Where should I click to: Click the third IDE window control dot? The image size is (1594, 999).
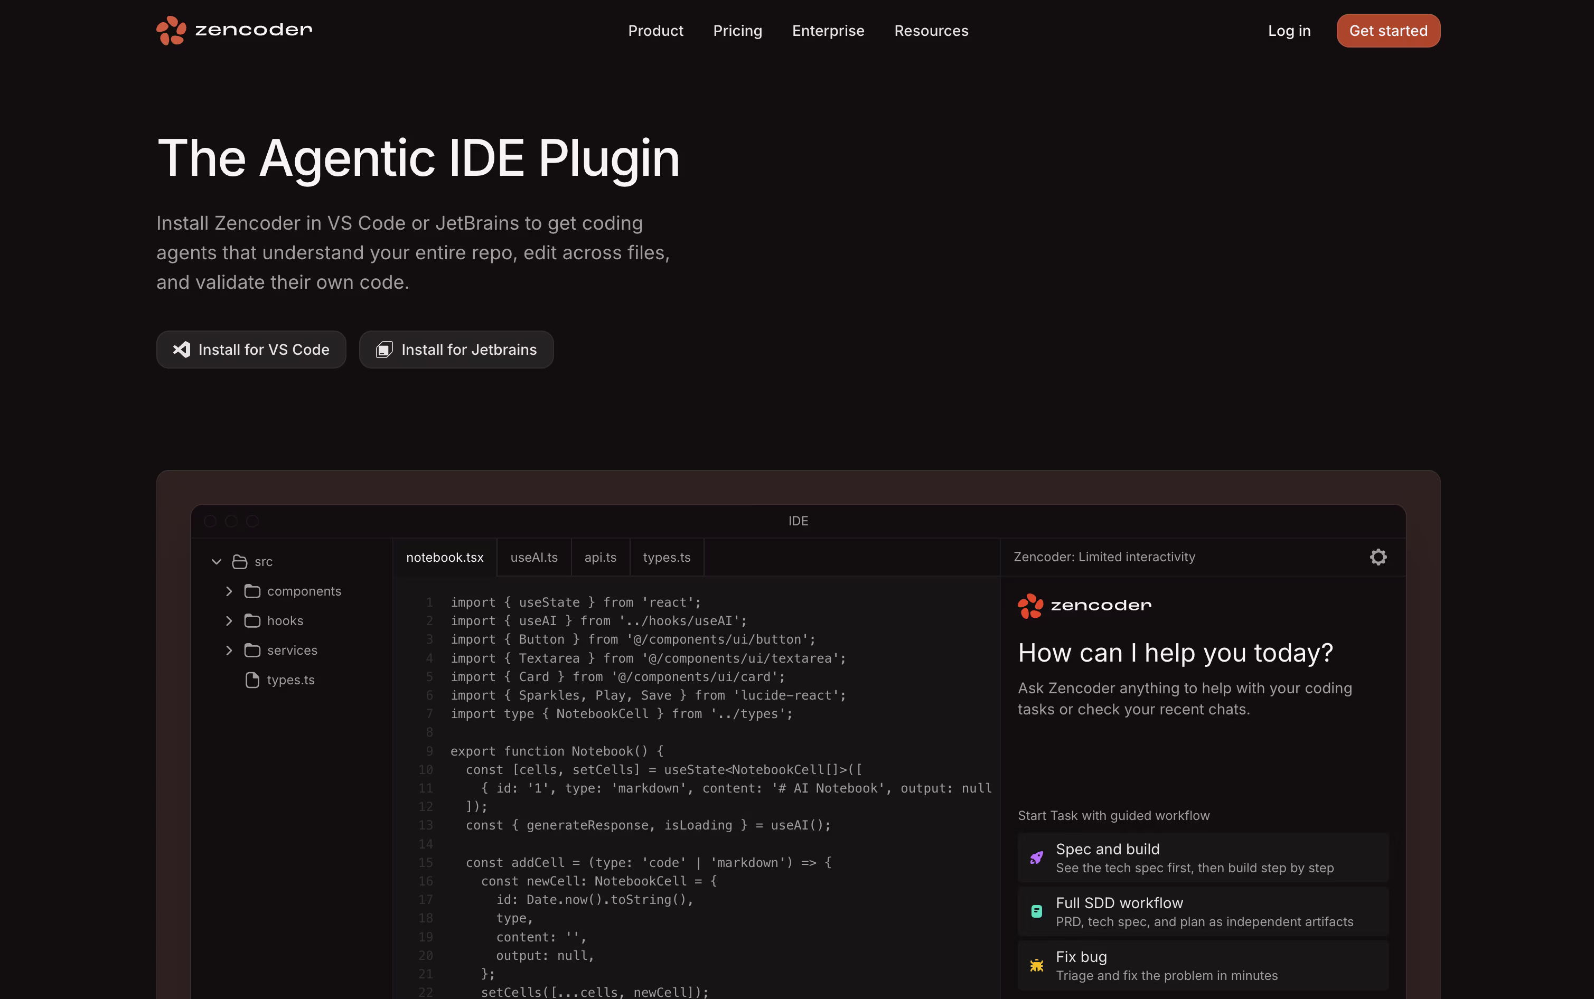[x=252, y=521]
